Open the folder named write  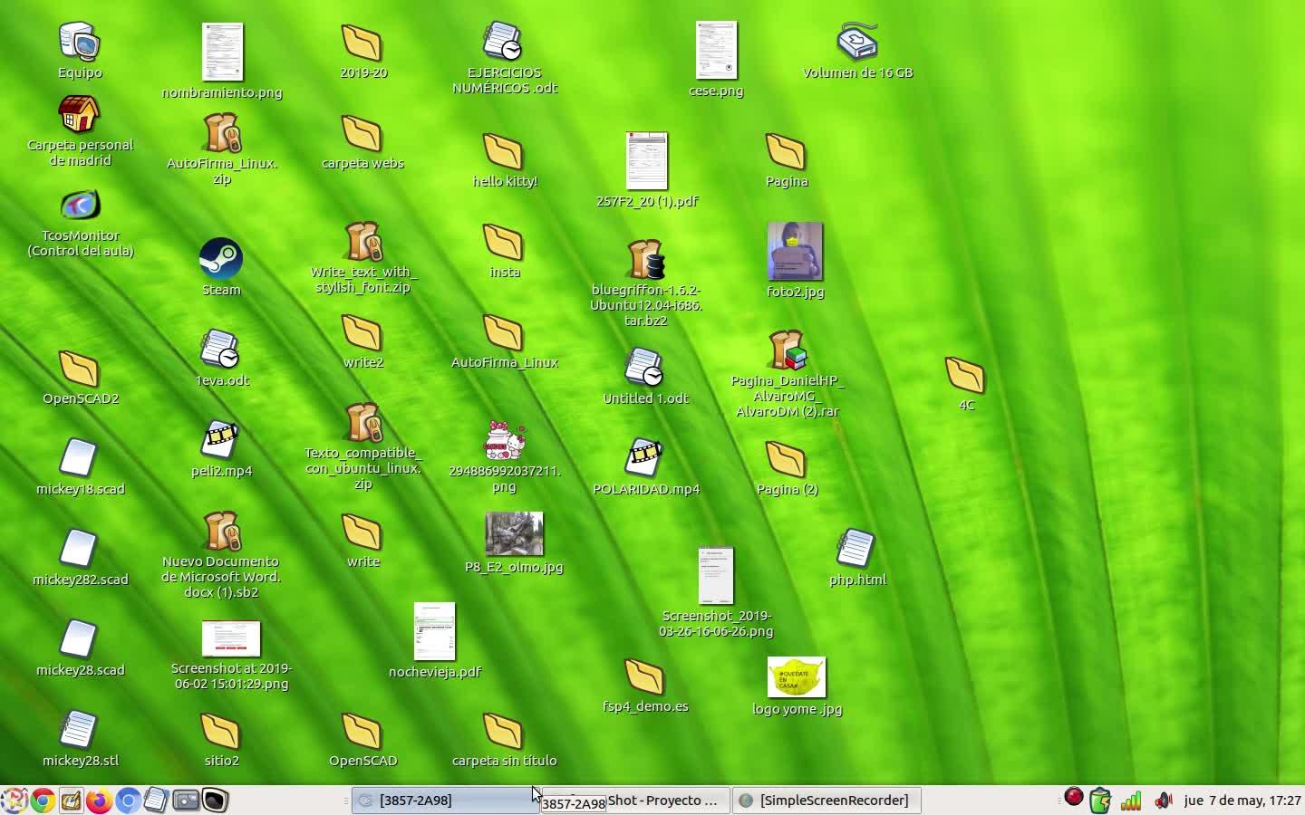click(x=362, y=532)
